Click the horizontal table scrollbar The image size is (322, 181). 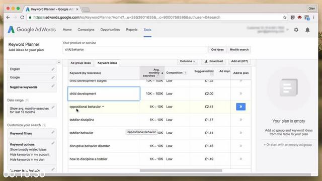pos(181,170)
